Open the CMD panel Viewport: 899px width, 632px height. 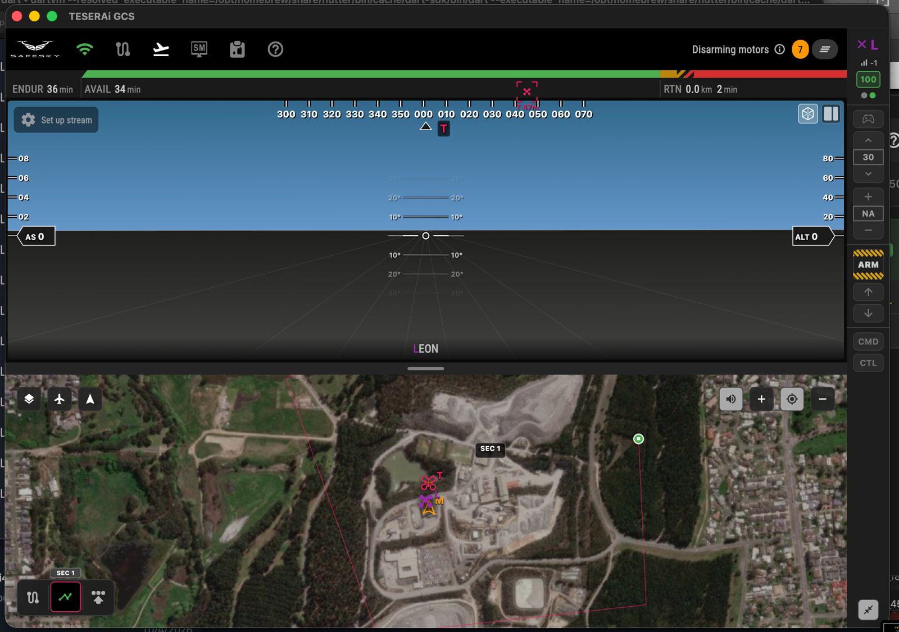point(868,341)
